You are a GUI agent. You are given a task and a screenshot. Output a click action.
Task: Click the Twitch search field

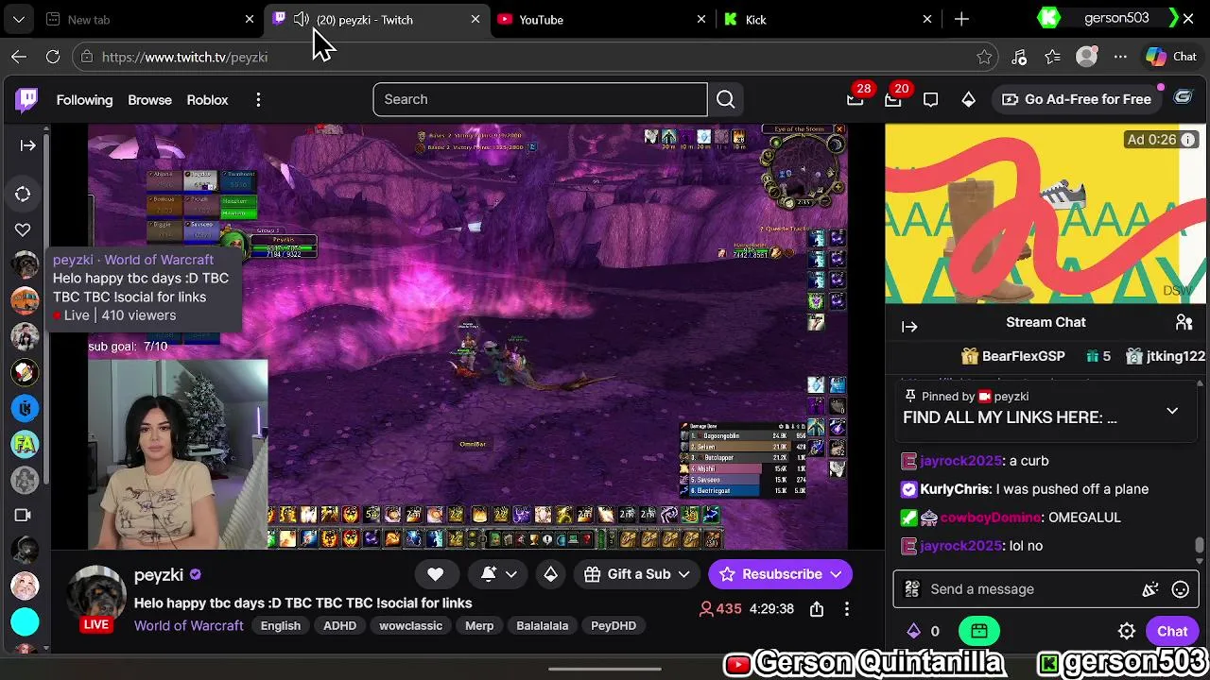[540, 99]
